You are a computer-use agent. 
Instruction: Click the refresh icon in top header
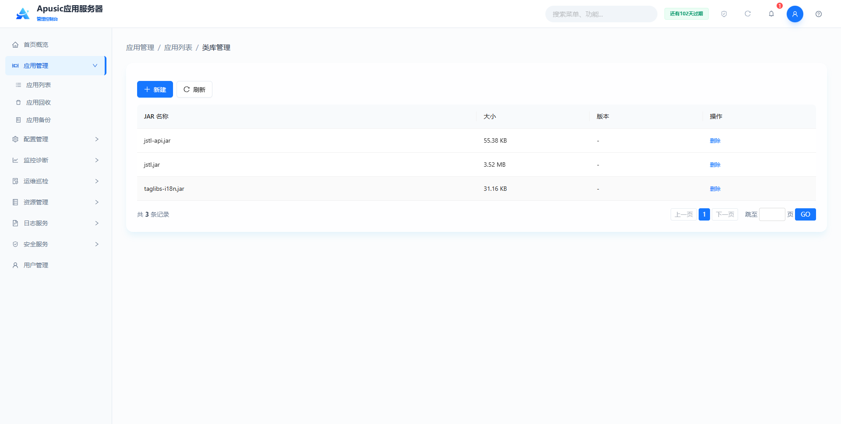(748, 14)
